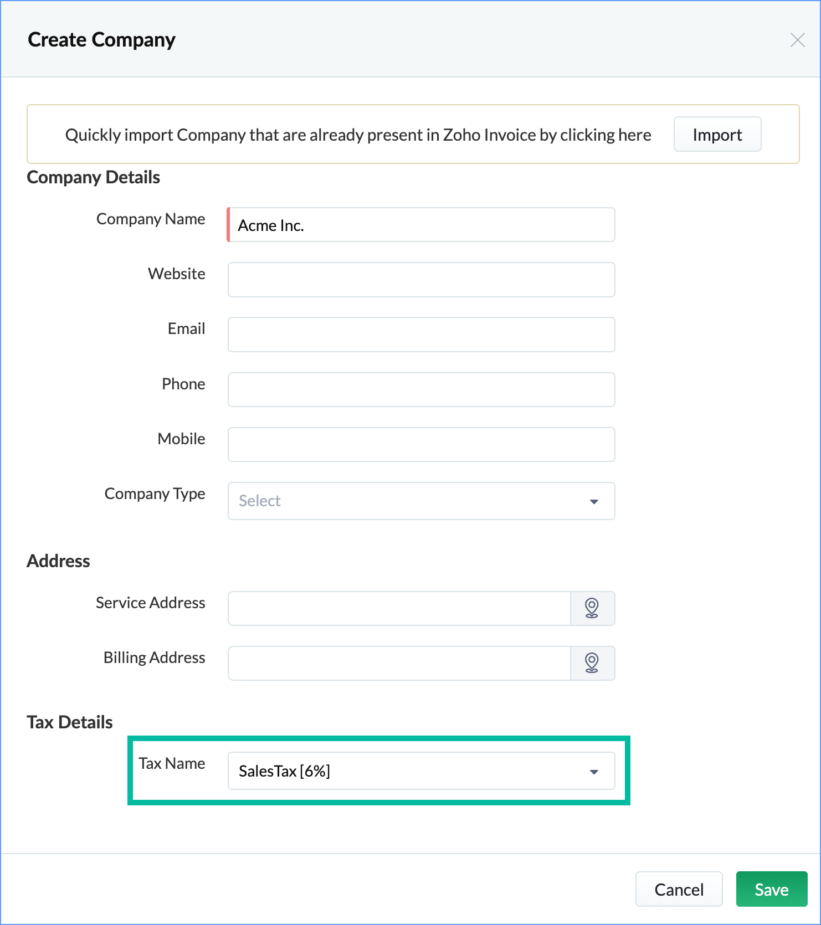Click the Phone input field
821x925 pixels.
(x=421, y=389)
